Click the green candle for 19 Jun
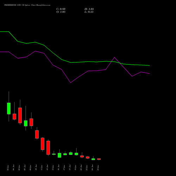 [x=76, y=154]
